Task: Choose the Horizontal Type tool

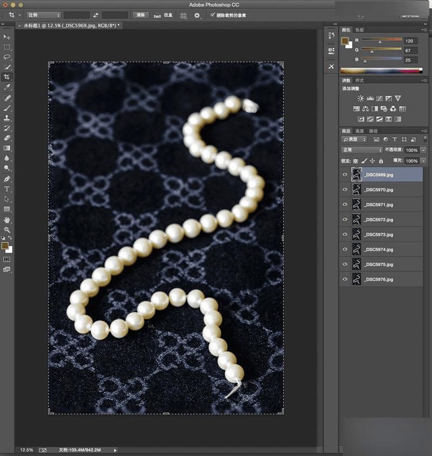Action: pos(7,189)
